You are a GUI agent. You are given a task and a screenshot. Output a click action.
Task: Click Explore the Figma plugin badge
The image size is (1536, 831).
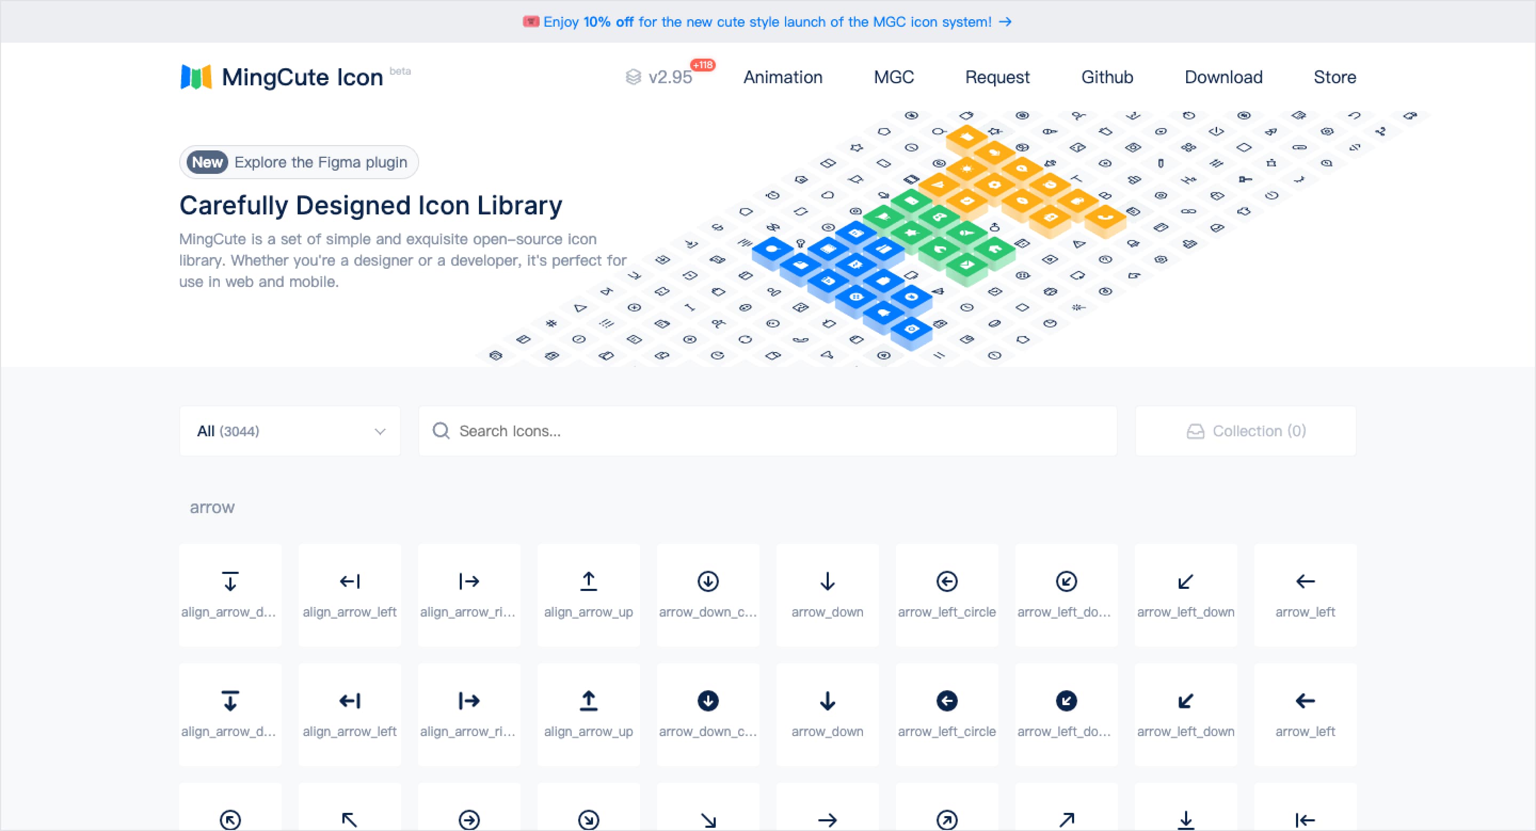299,162
